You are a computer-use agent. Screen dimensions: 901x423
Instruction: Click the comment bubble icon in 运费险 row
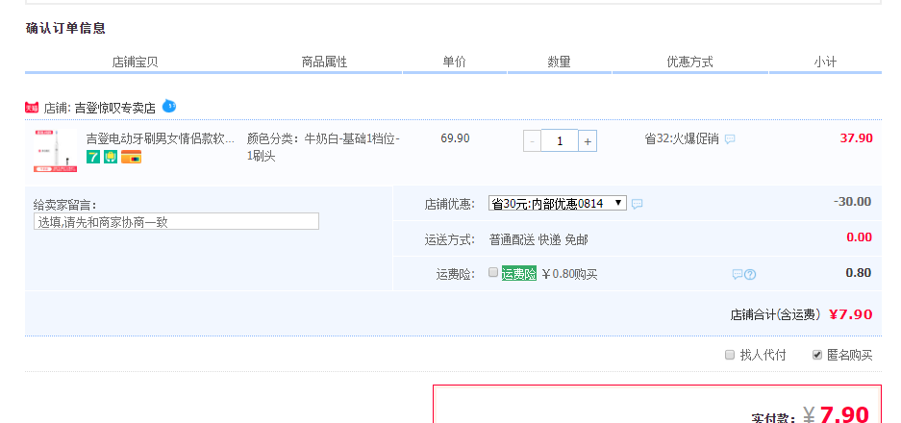pyautogui.click(x=738, y=275)
